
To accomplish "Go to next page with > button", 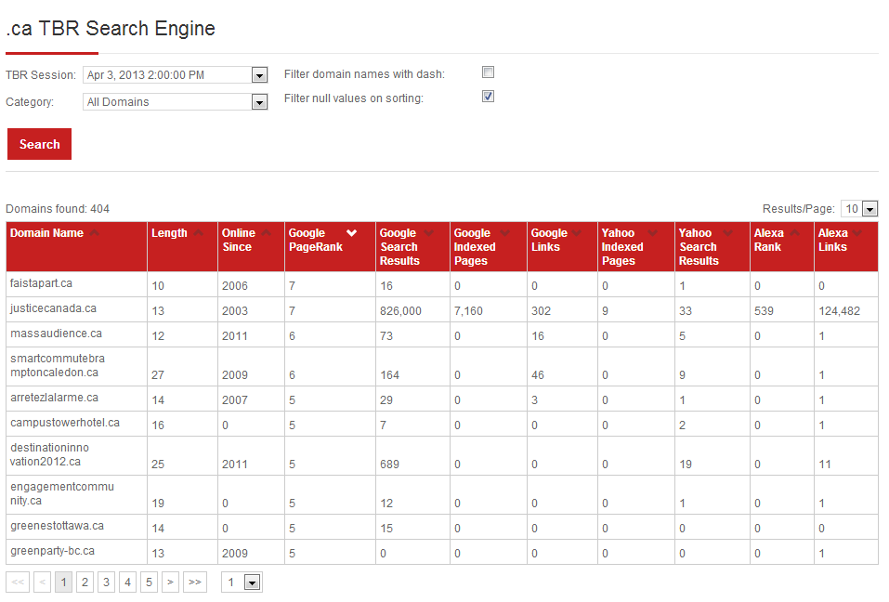I will pyautogui.click(x=170, y=582).
